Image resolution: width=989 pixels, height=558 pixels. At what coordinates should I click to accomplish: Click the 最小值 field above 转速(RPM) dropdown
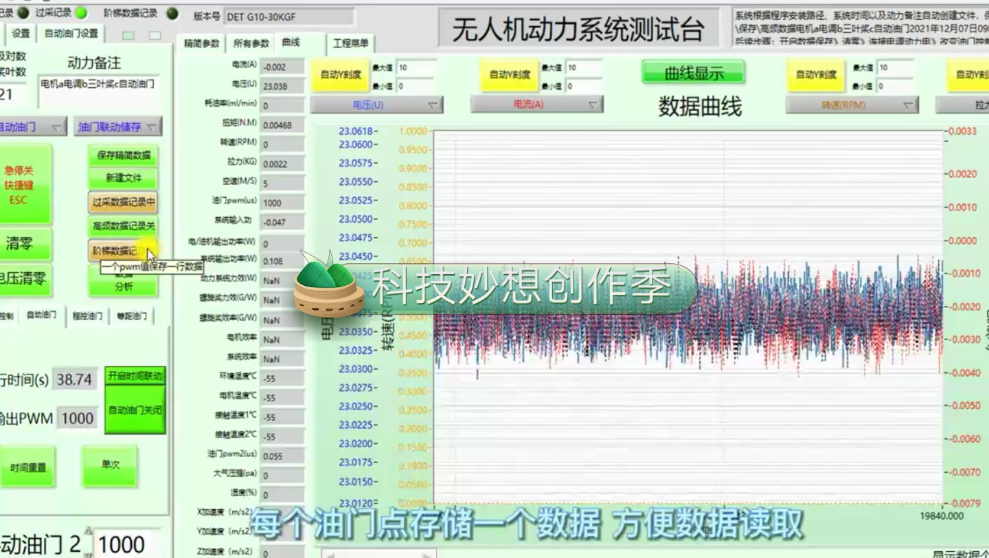[x=896, y=87]
